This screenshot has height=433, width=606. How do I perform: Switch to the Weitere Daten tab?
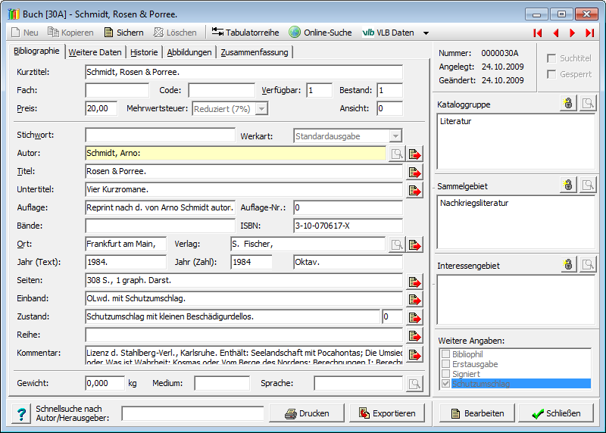(95, 52)
